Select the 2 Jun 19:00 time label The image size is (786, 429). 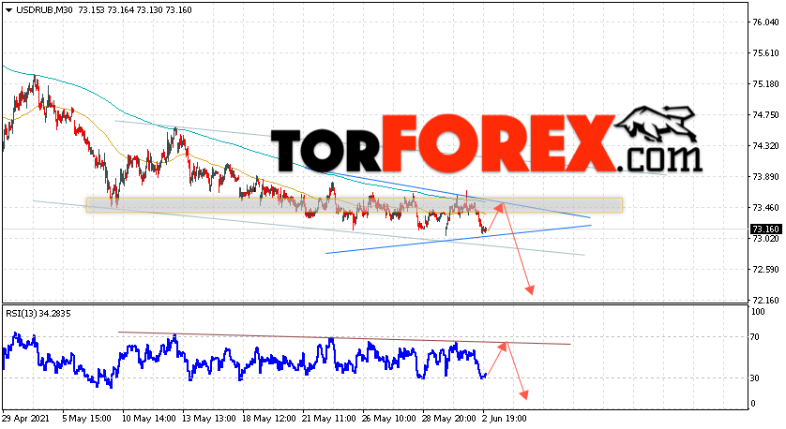coord(504,418)
